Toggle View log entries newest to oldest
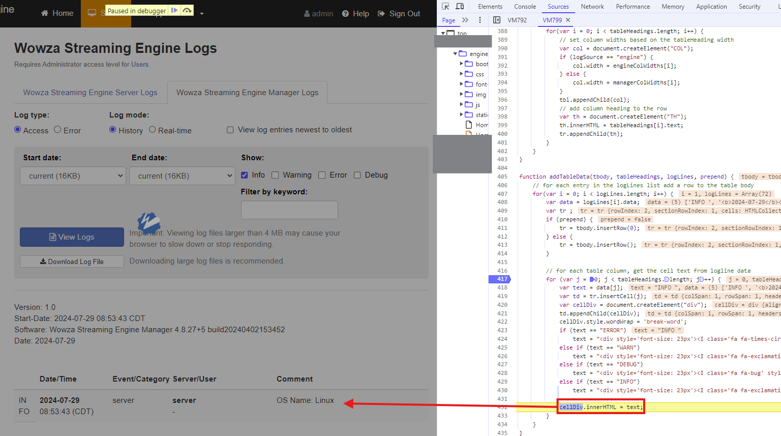Viewport: 781px width, 436px height. coord(230,130)
